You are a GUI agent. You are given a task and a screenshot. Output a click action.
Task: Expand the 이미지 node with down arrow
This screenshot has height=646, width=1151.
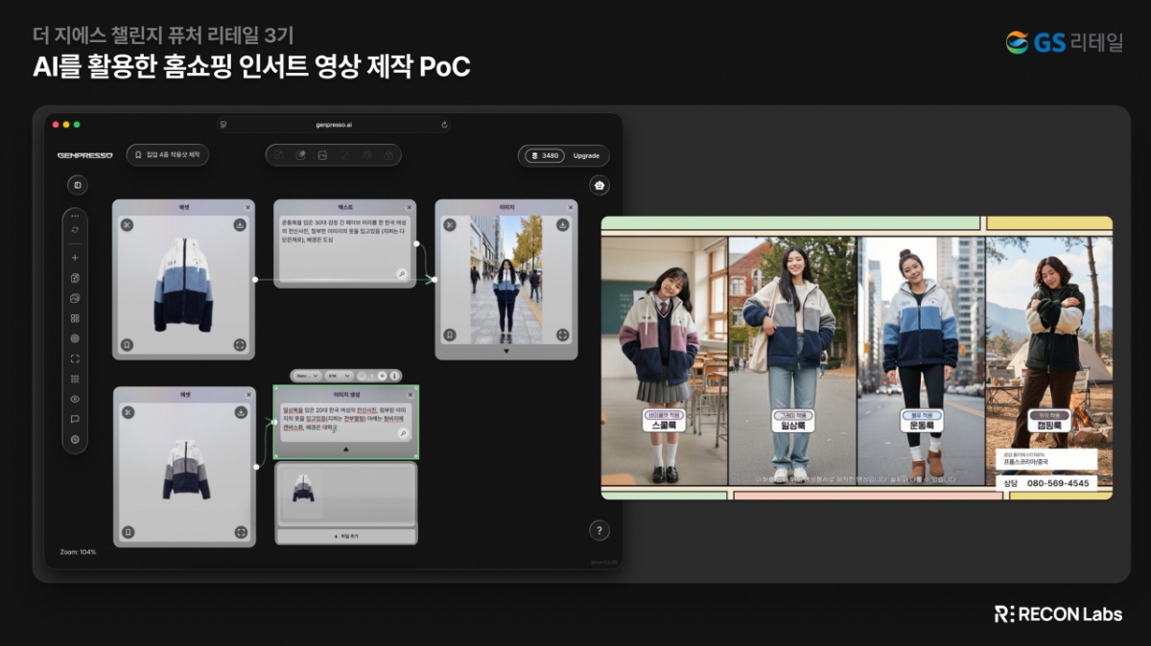tap(506, 352)
